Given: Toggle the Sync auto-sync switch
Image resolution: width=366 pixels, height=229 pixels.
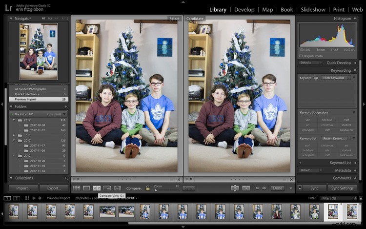Looking at the screenshot, I should (300, 188).
